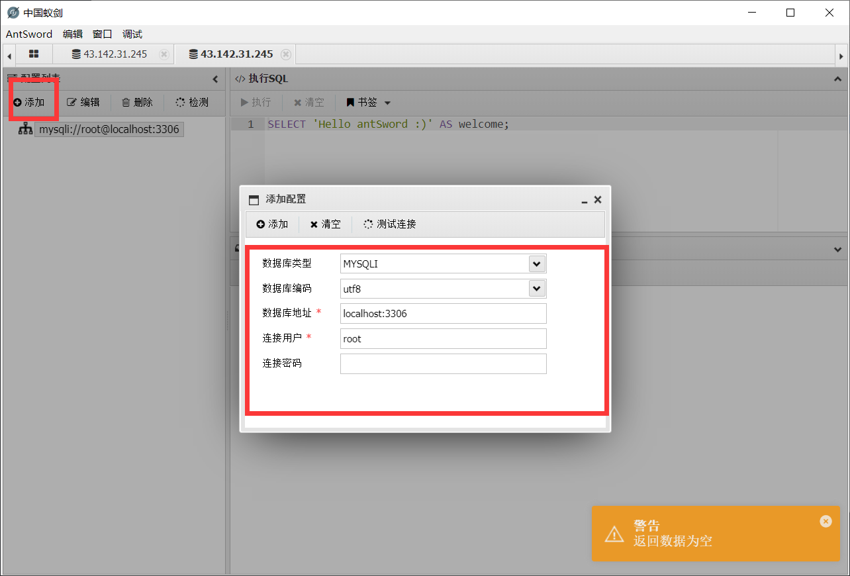Click the 添加配置 dialog window icon
Viewport: 850px width, 576px height.
click(x=254, y=200)
